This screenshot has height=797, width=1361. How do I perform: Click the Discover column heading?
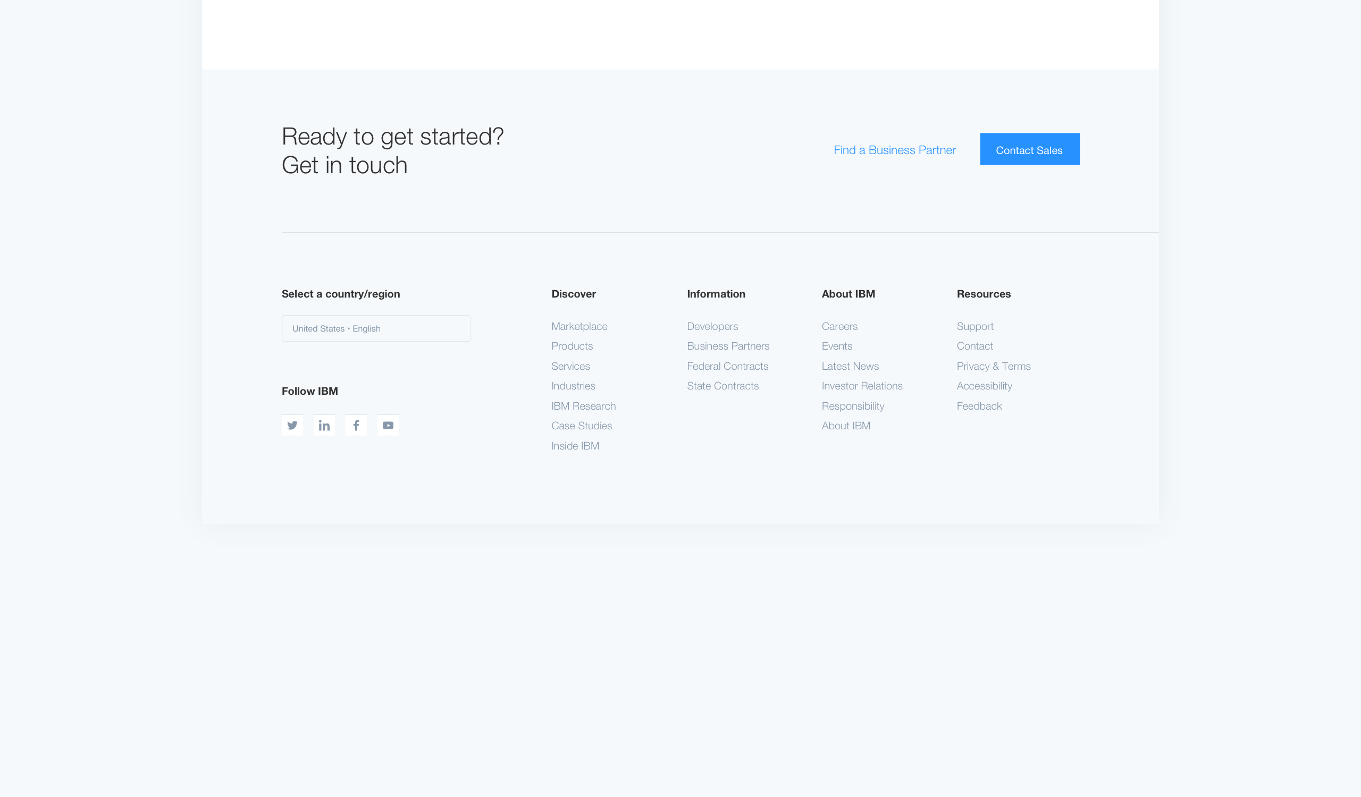tap(573, 294)
